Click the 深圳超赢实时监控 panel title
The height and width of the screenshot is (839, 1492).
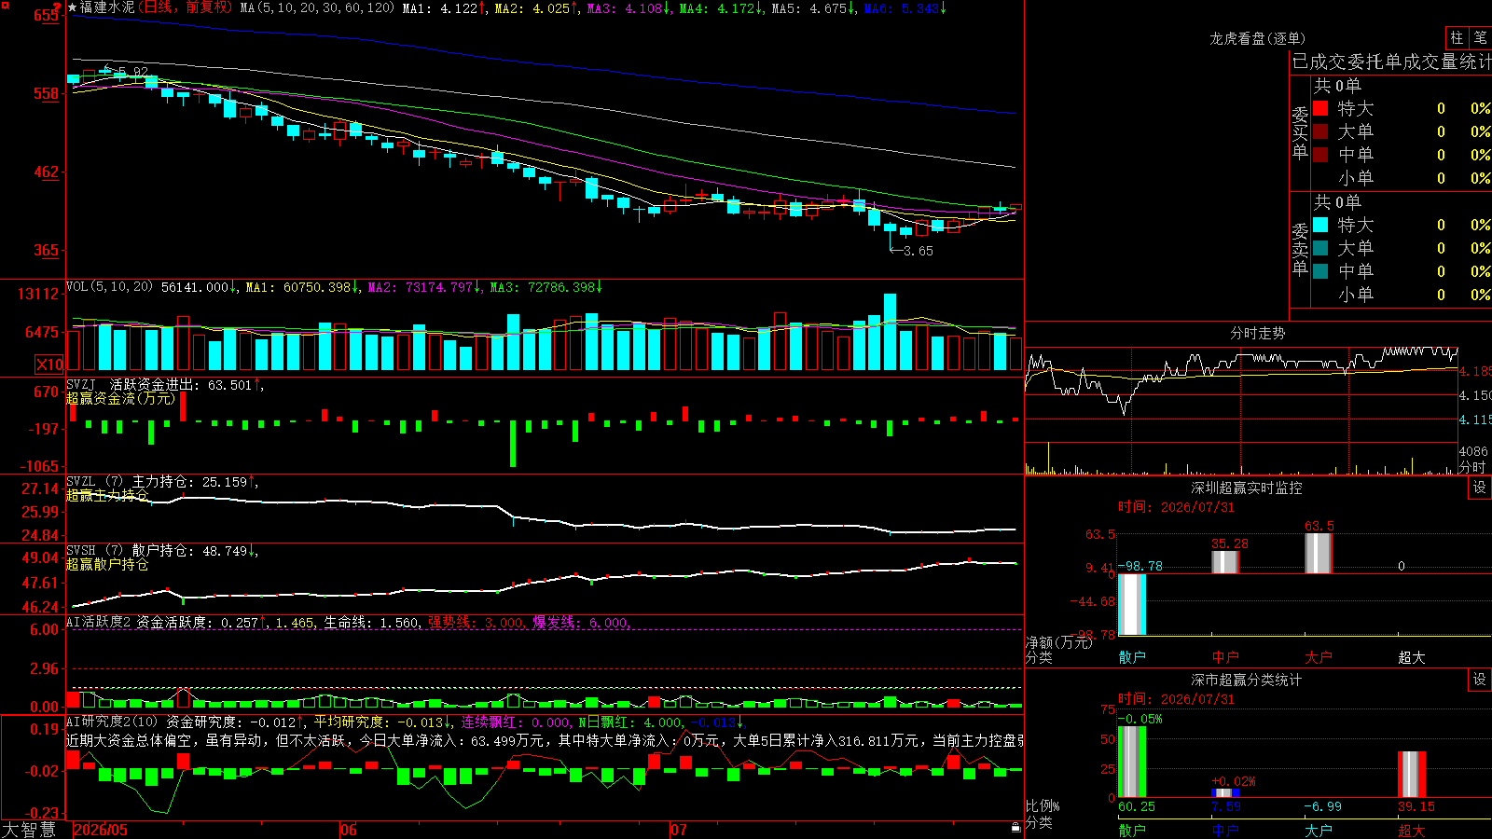1247,488
